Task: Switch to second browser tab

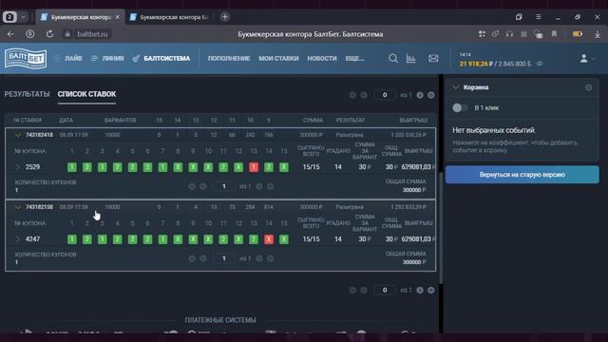Action: 170,17
